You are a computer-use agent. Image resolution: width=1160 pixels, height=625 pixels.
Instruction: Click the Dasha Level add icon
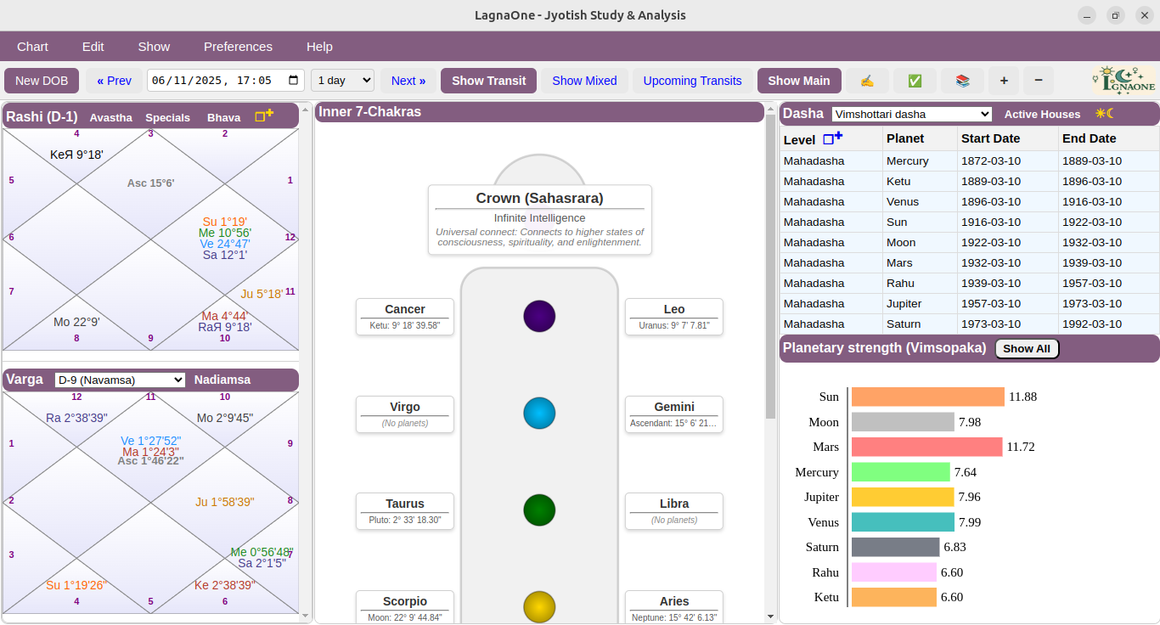click(x=833, y=138)
